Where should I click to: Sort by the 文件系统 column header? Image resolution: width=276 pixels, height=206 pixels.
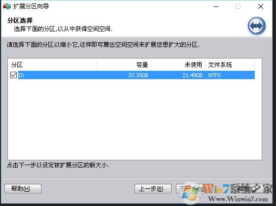coord(230,65)
